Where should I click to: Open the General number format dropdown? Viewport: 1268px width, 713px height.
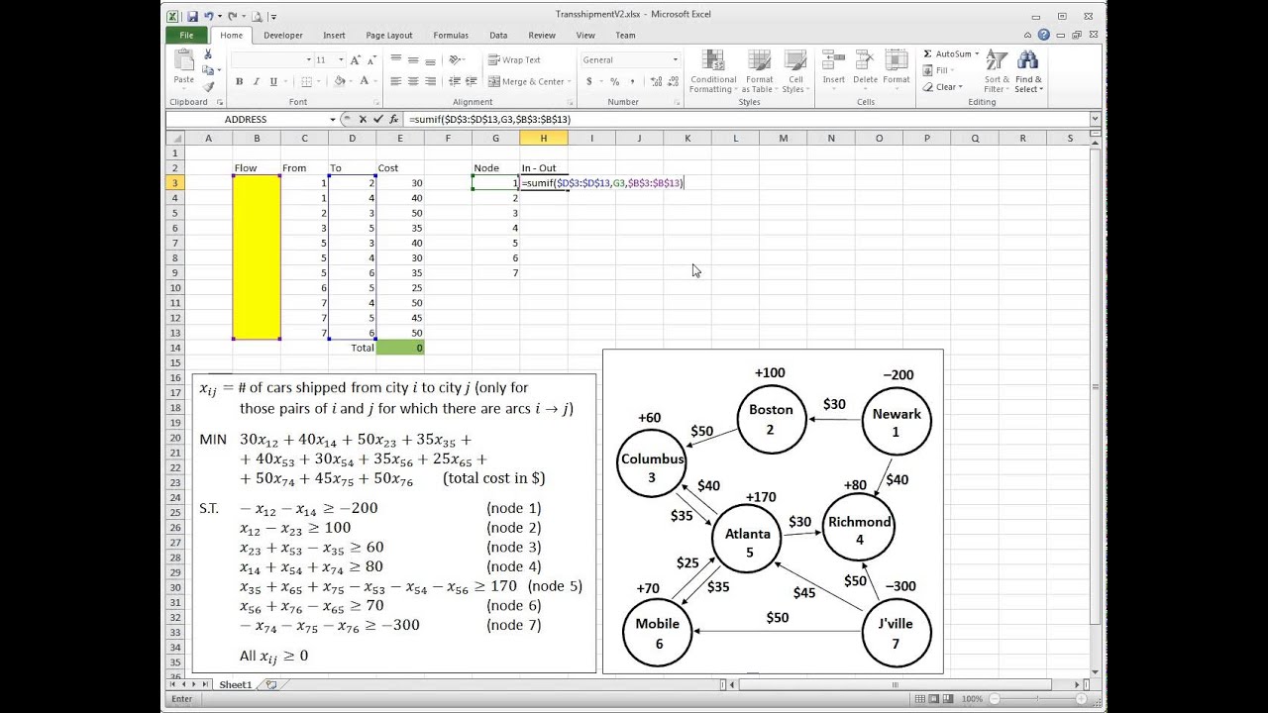[676, 60]
